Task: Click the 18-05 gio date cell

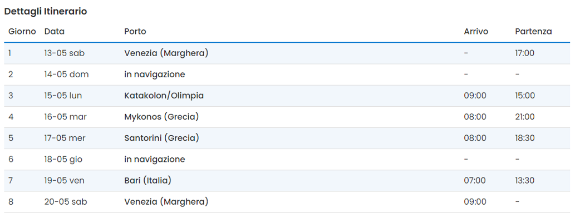Action: pyautogui.click(x=63, y=159)
